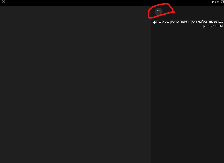Click the word כשתשמור in the message
224x163 pixels.
pos(215,22)
